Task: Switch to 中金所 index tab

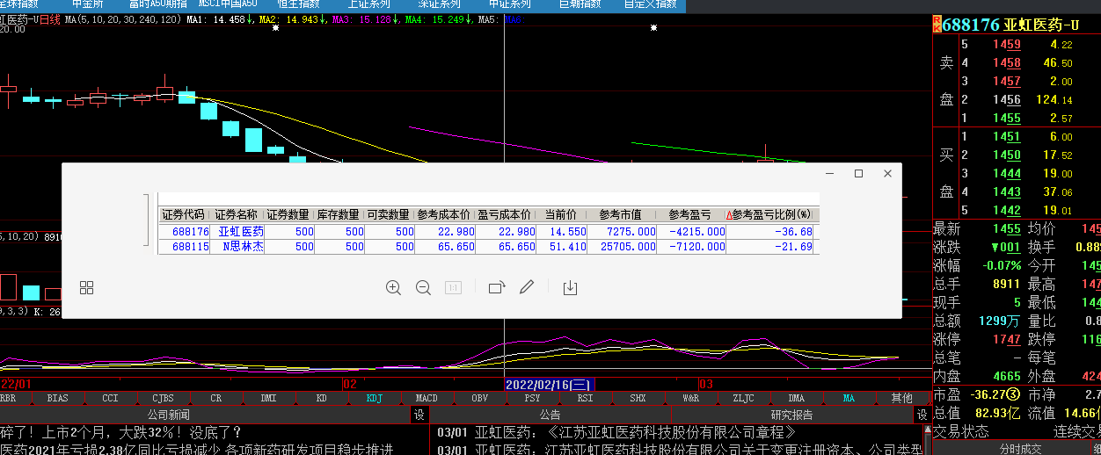Action: (87, 4)
